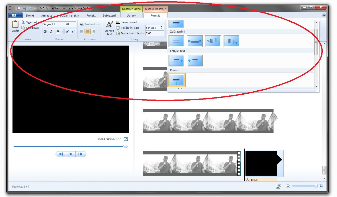Zoom in the timeline with plus
337x197 pixels.
coord(321,186)
